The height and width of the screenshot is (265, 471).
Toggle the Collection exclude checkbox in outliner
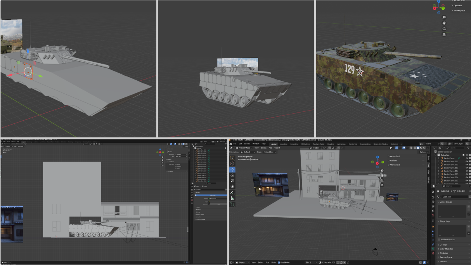(x=463, y=155)
